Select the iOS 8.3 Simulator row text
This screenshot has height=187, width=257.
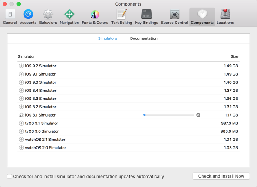pyautogui.click(x=41, y=99)
